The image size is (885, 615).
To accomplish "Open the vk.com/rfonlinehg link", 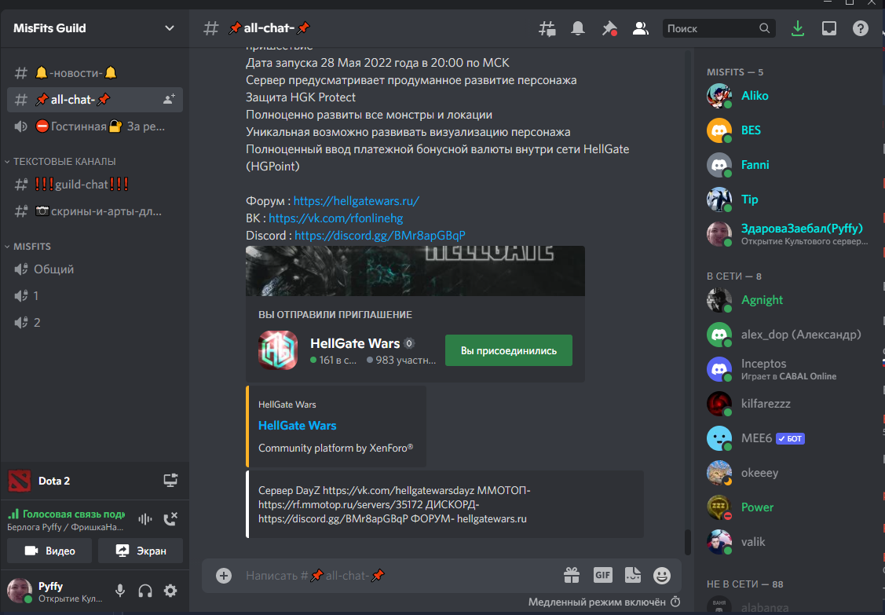I will (x=336, y=218).
